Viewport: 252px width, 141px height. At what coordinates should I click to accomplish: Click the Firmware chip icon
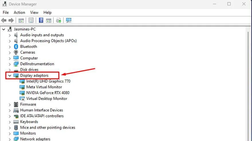point(16,104)
